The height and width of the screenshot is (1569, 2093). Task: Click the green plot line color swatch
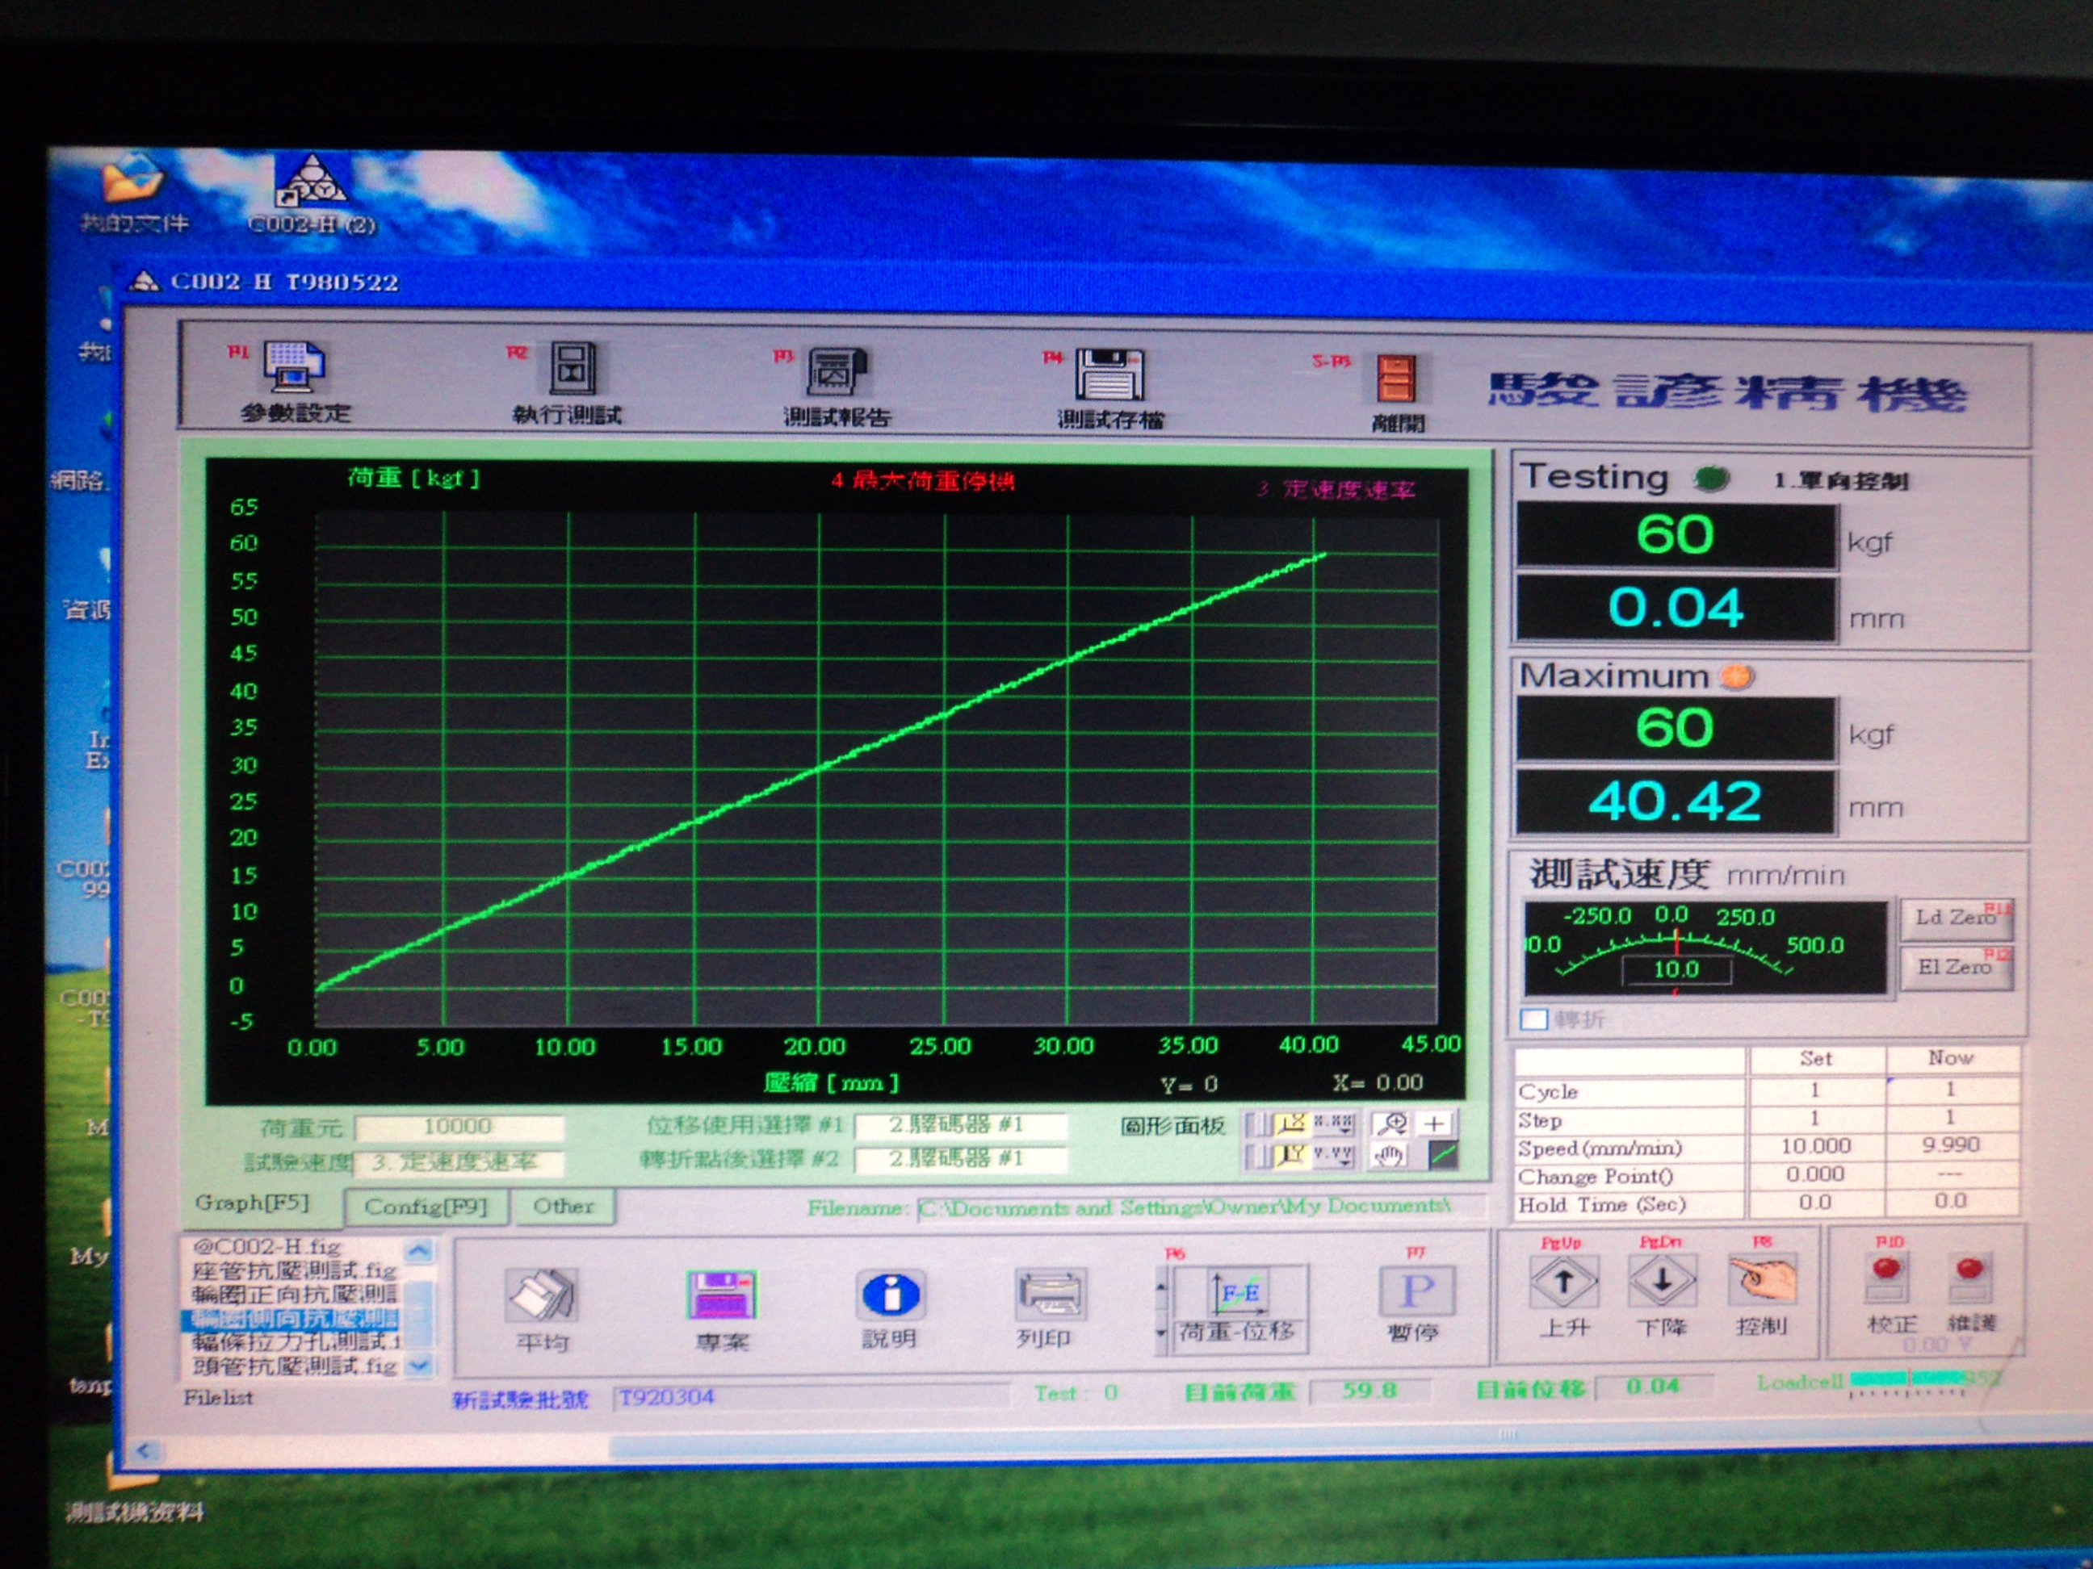[1442, 1155]
